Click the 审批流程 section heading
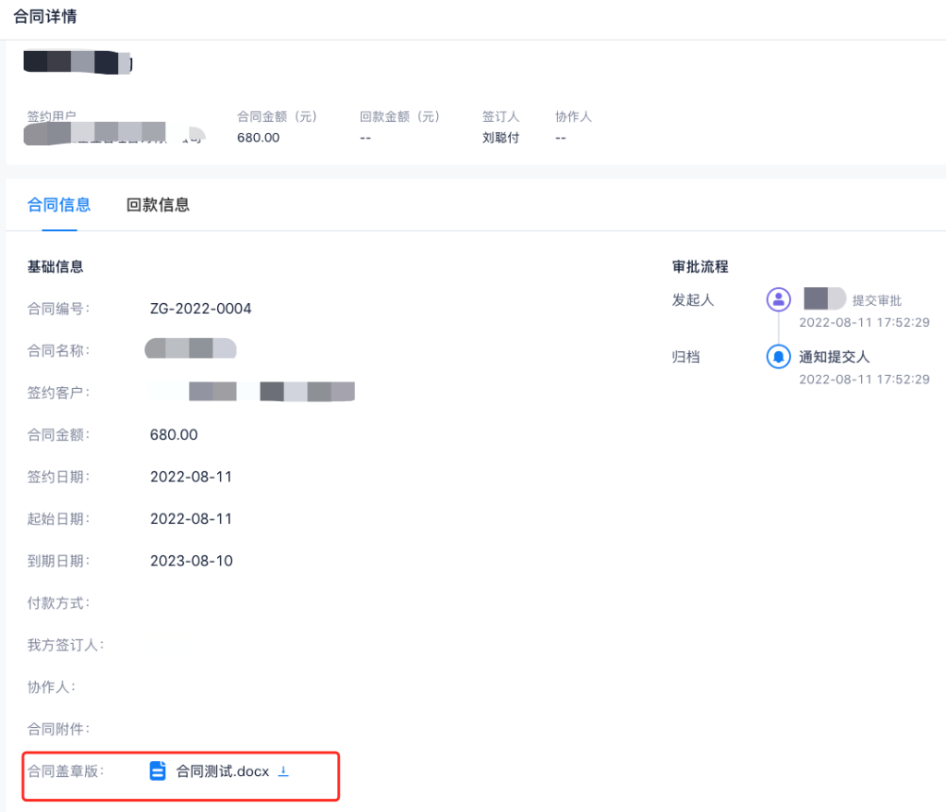 (x=700, y=266)
